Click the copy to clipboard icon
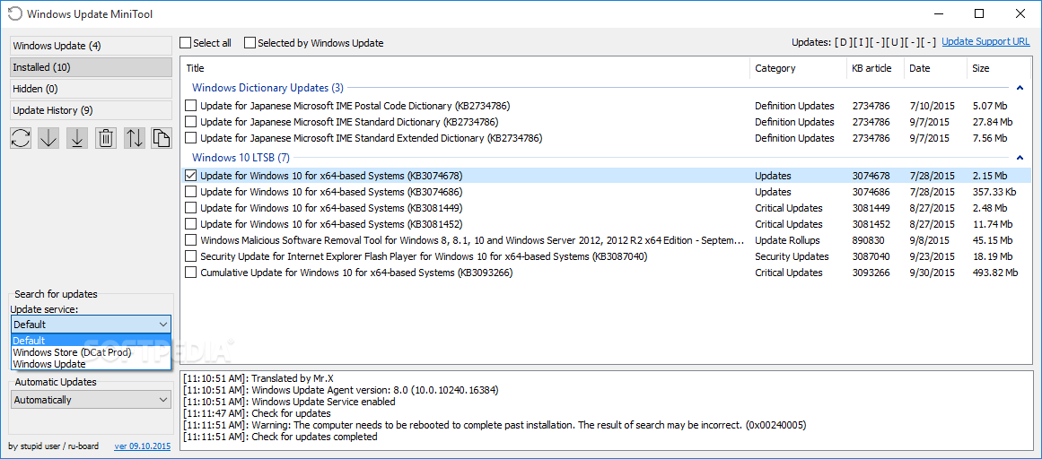1042x459 pixels. (161, 138)
